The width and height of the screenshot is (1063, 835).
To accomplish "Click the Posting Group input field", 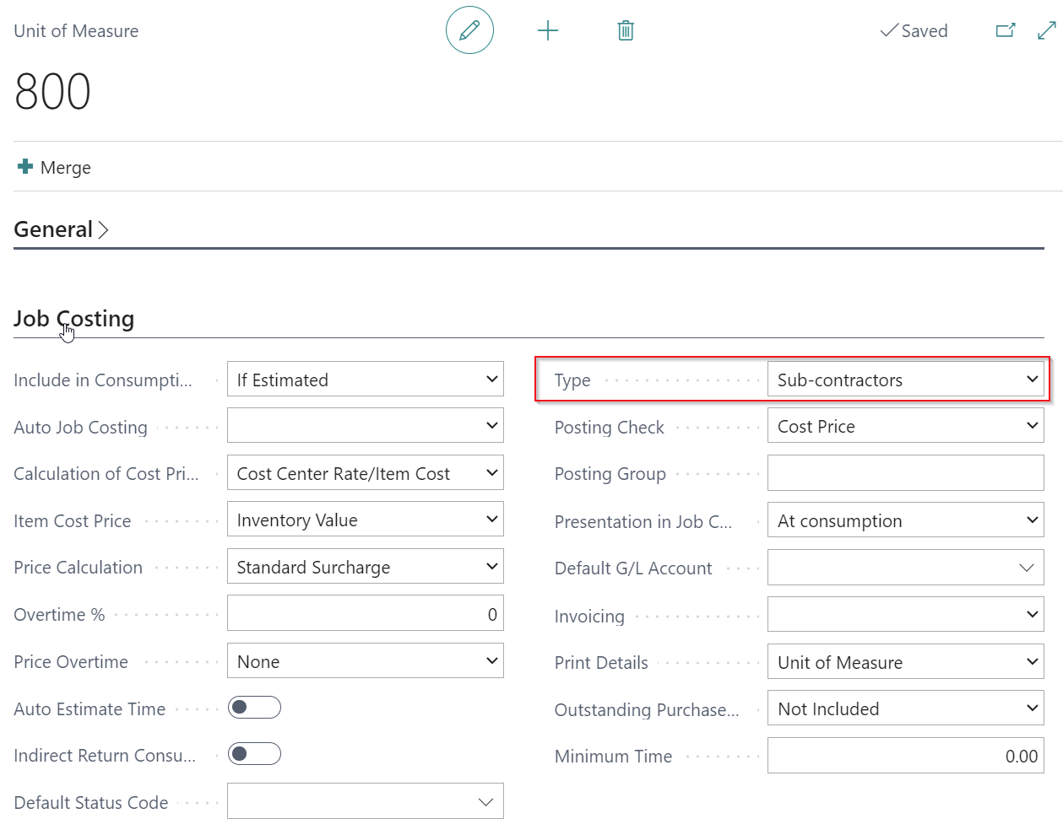I will (906, 473).
